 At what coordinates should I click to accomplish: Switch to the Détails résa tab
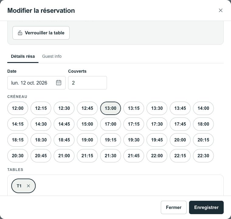[x=23, y=56]
